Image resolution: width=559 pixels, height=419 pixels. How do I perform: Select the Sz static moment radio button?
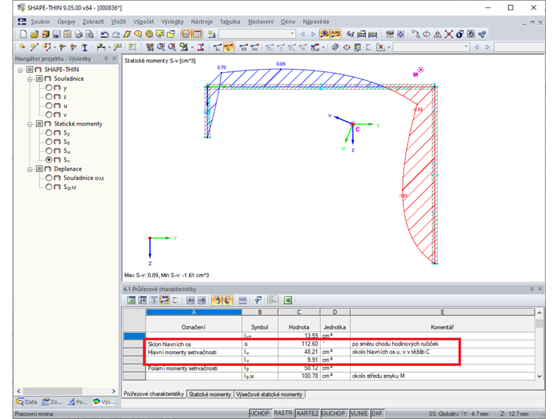[49, 142]
